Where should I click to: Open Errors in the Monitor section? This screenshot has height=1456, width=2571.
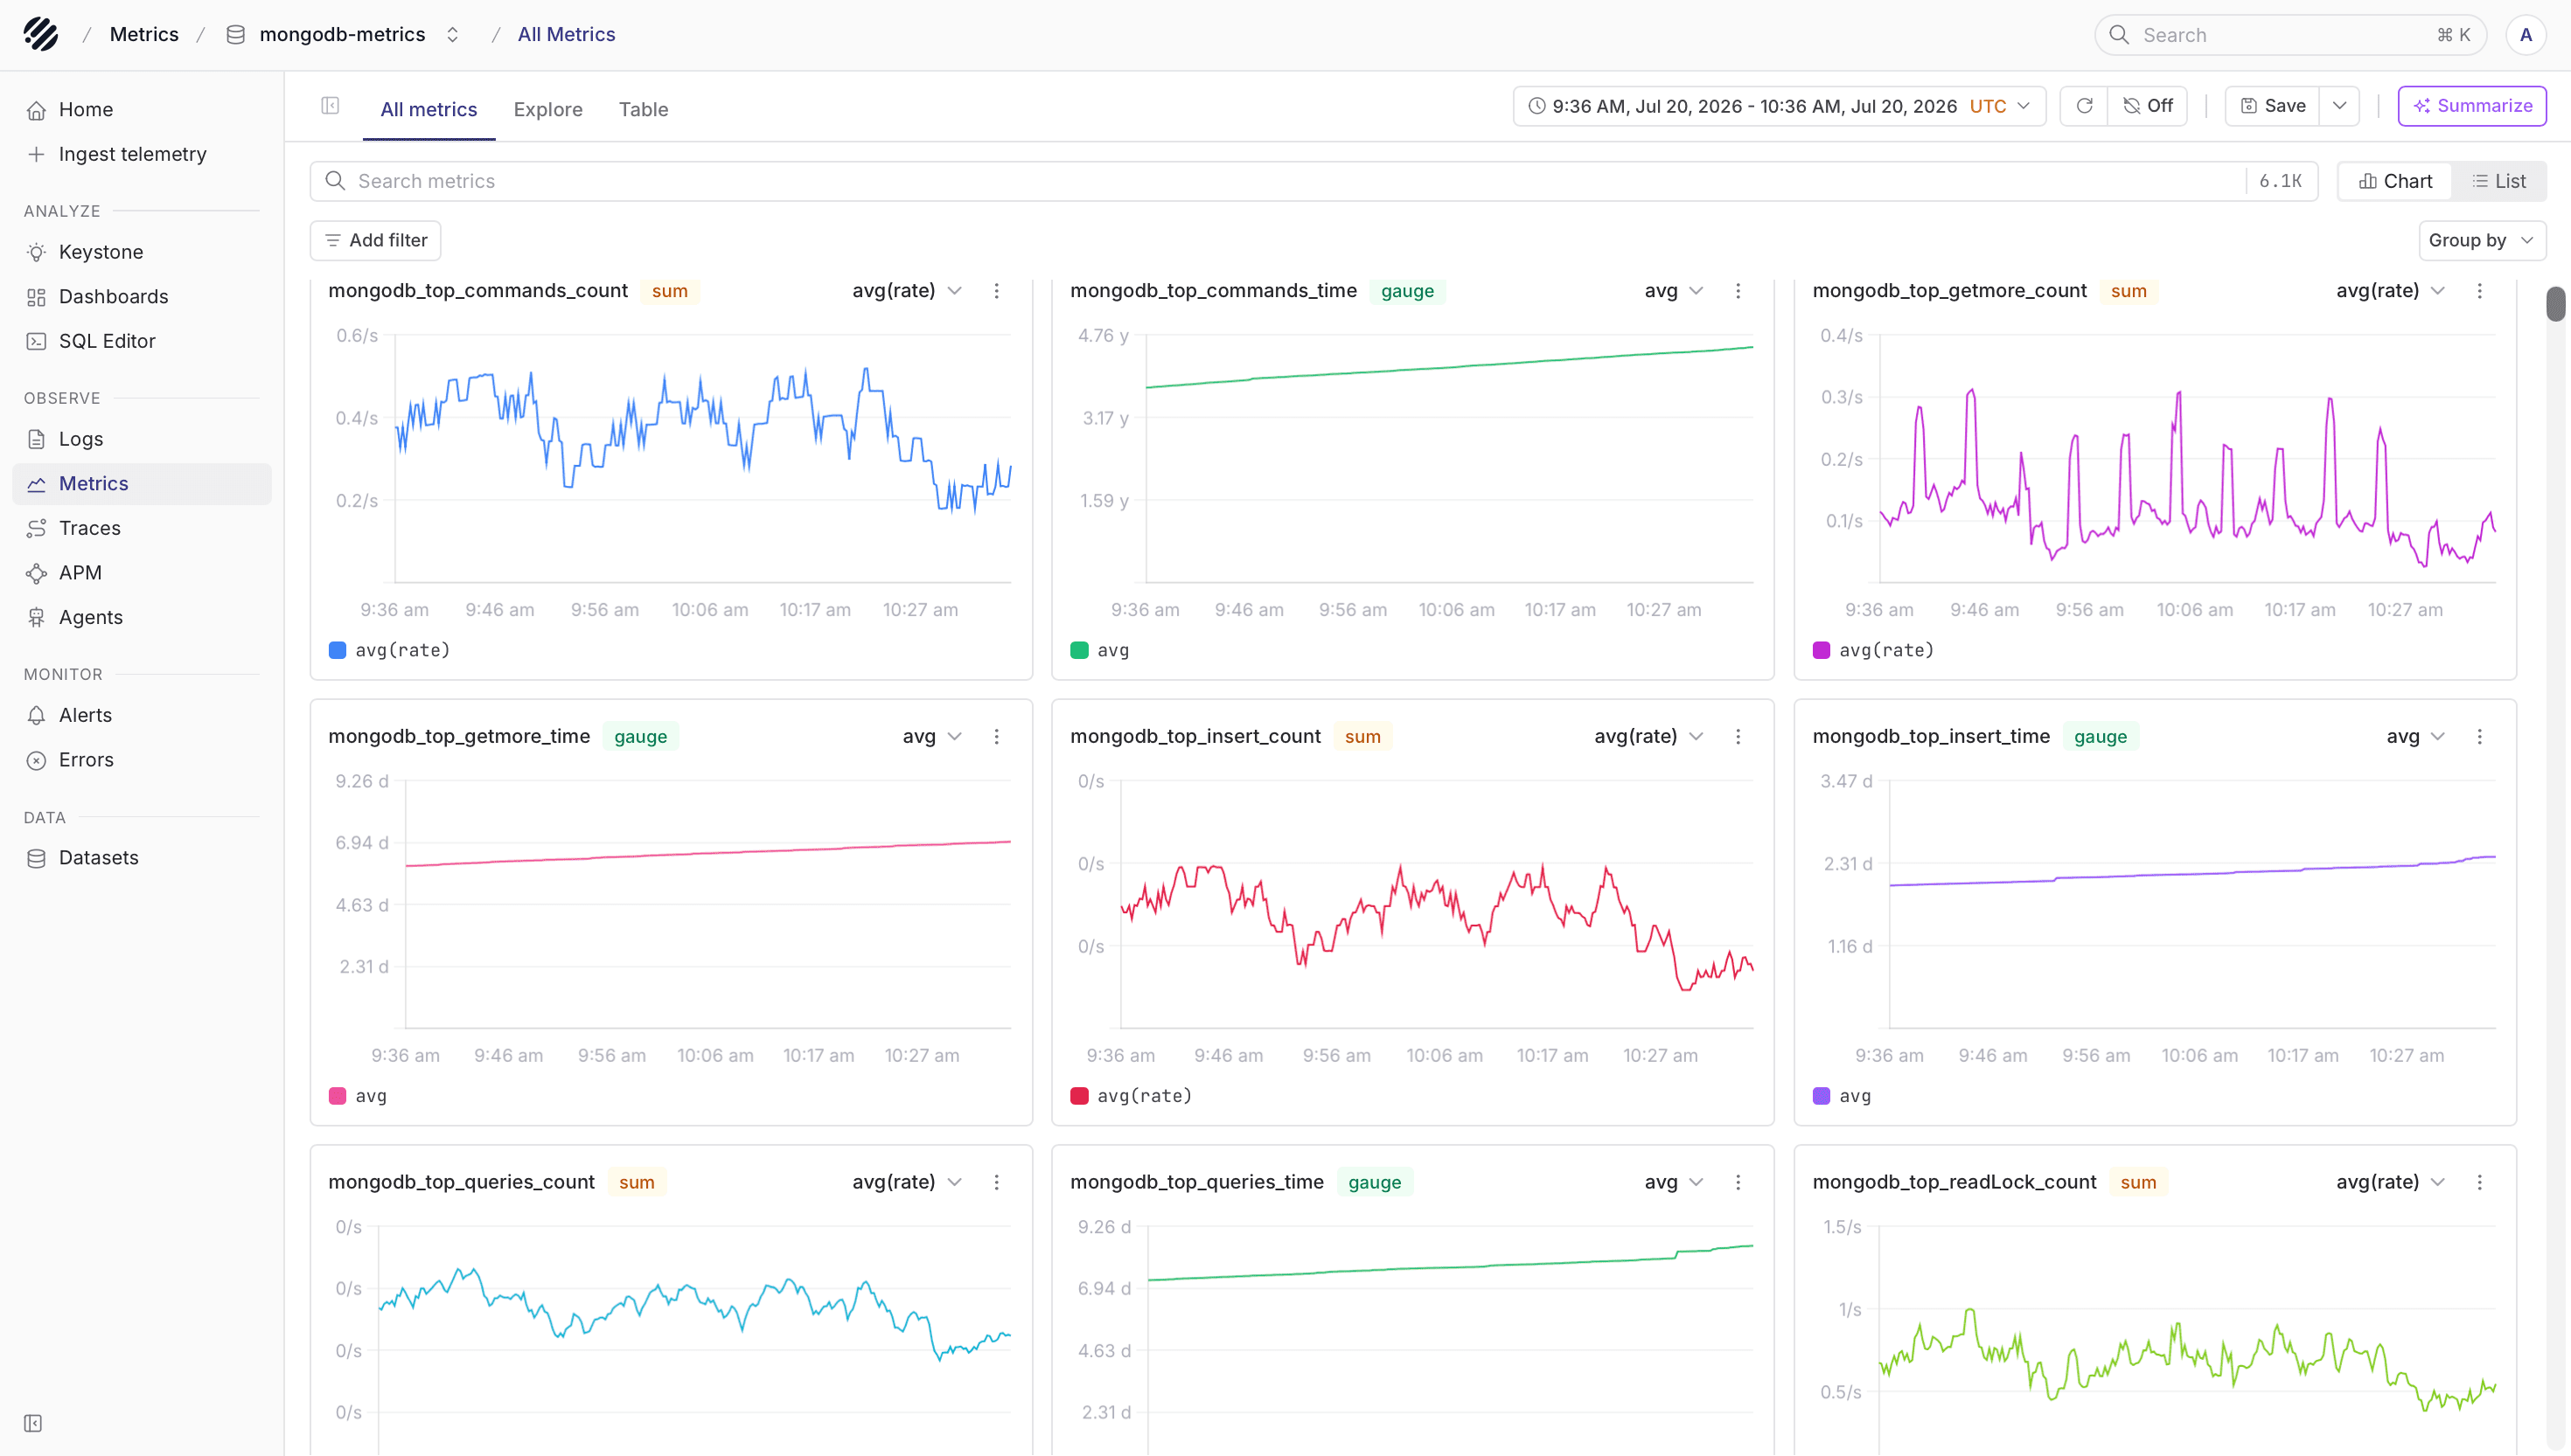[142, 760]
